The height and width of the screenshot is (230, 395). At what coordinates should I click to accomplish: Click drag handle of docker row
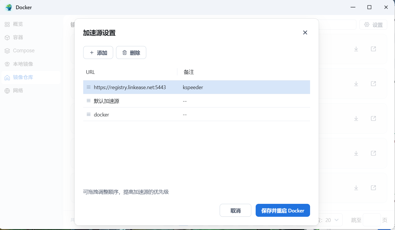[89, 114]
